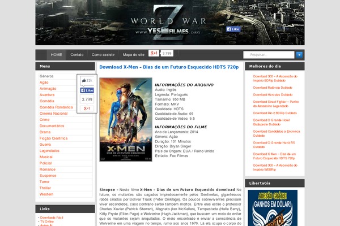This screenshot has width=340, height=226.
Task: Open the TV Online link
Action: pyautogui.click(x=47, y=221)
